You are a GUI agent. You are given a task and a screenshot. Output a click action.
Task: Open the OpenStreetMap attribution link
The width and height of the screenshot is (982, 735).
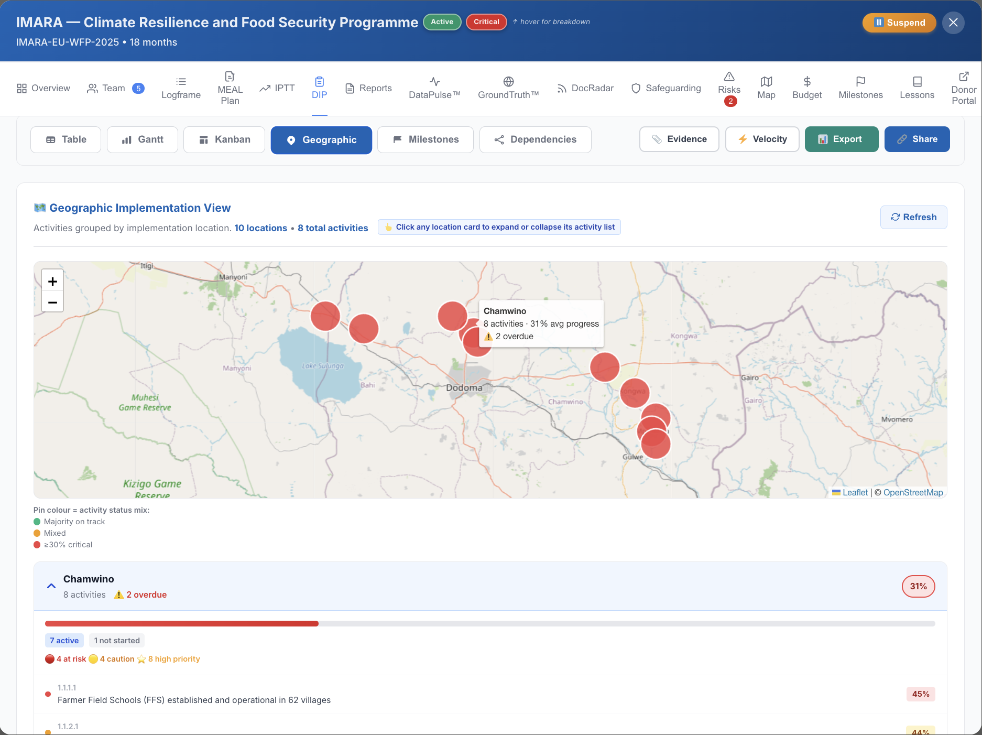click(x=913, y=492)
